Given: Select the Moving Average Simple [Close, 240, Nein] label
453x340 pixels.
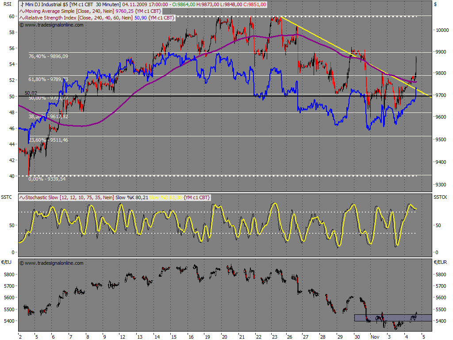Looking at the screenshot, I should tap(69, 11).
